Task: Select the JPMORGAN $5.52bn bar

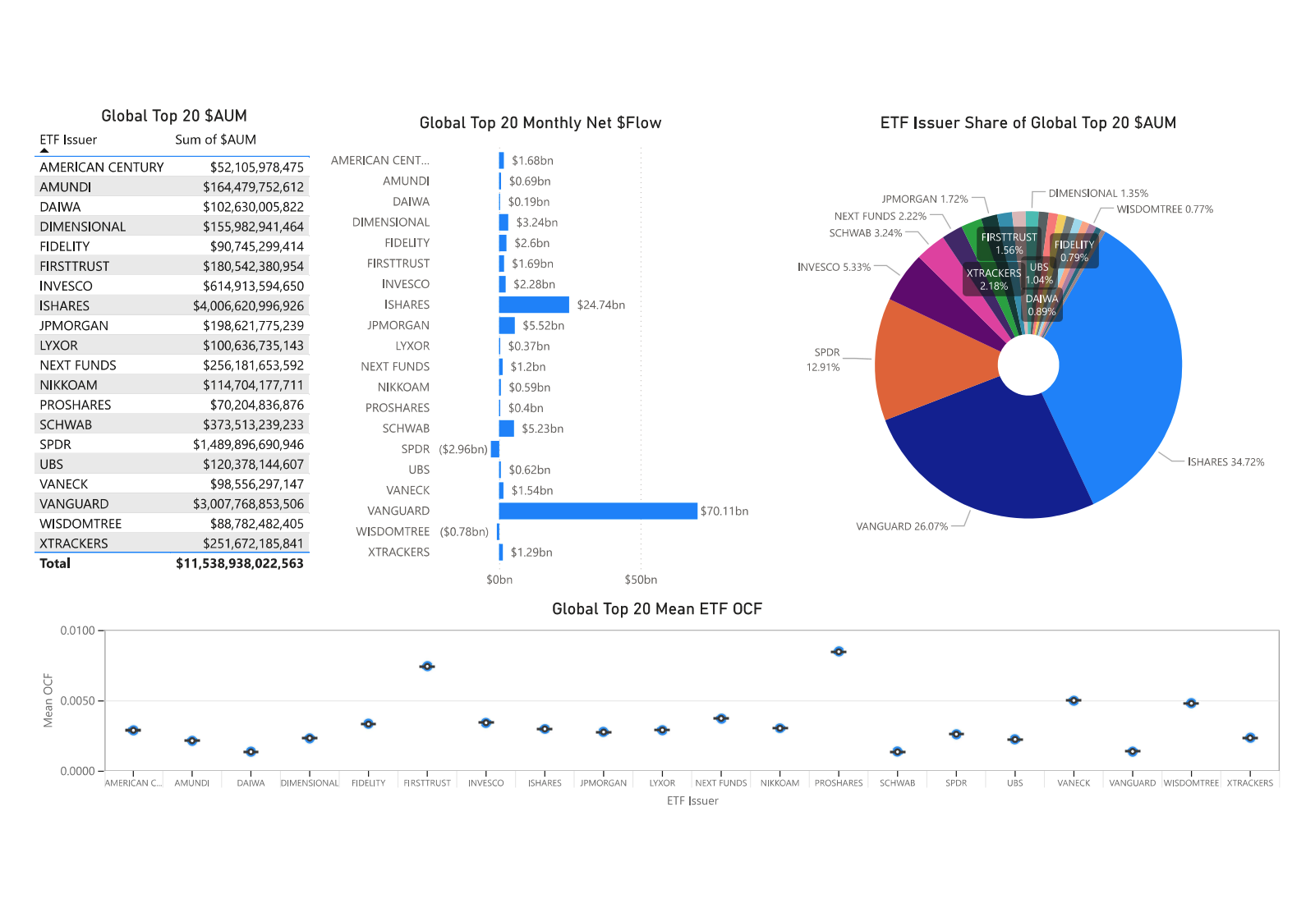Action: [x=507, y=325]
